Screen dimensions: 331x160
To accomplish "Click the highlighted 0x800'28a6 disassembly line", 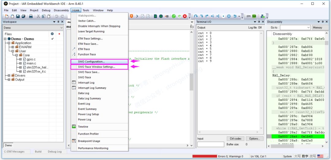I will click(x=298, y=136).
